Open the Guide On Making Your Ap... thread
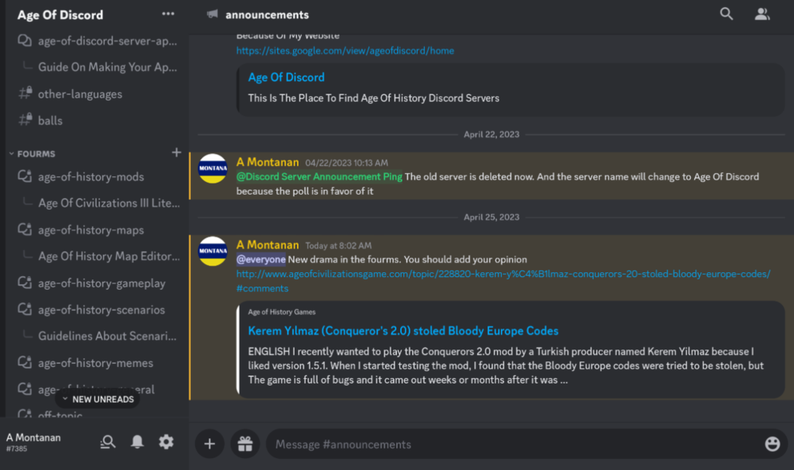This screenshot has height=470, width=794. 107,67
